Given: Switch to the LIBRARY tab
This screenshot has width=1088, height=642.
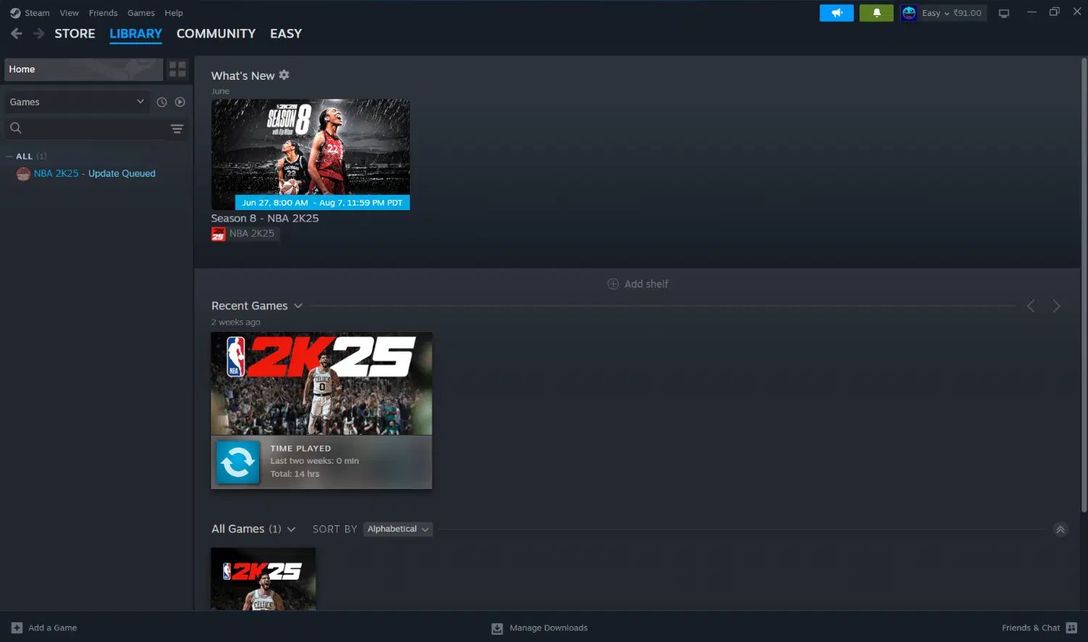Looking at the screenshot, I should click(136, 33).
